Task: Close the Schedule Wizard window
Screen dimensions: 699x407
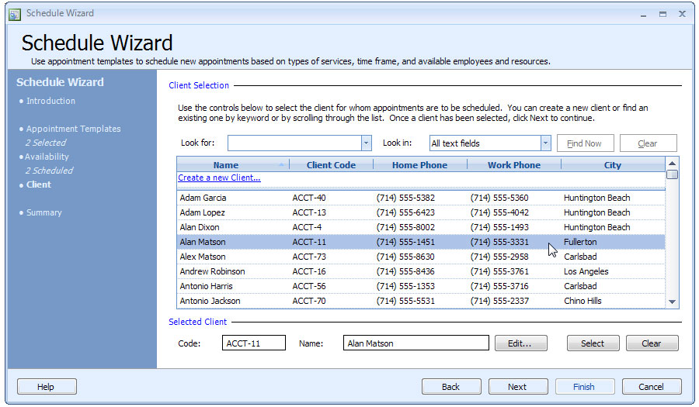Action: pos(682,14)
